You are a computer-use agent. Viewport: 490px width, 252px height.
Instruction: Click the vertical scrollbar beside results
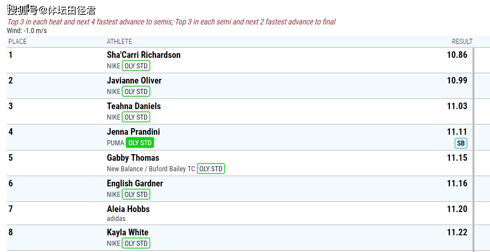(473, 148)
